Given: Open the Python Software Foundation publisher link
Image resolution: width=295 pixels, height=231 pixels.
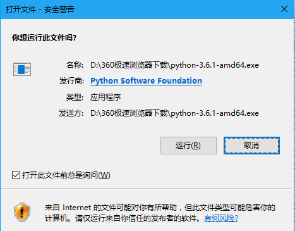Looking at the screenshot, I should (146, 81).
